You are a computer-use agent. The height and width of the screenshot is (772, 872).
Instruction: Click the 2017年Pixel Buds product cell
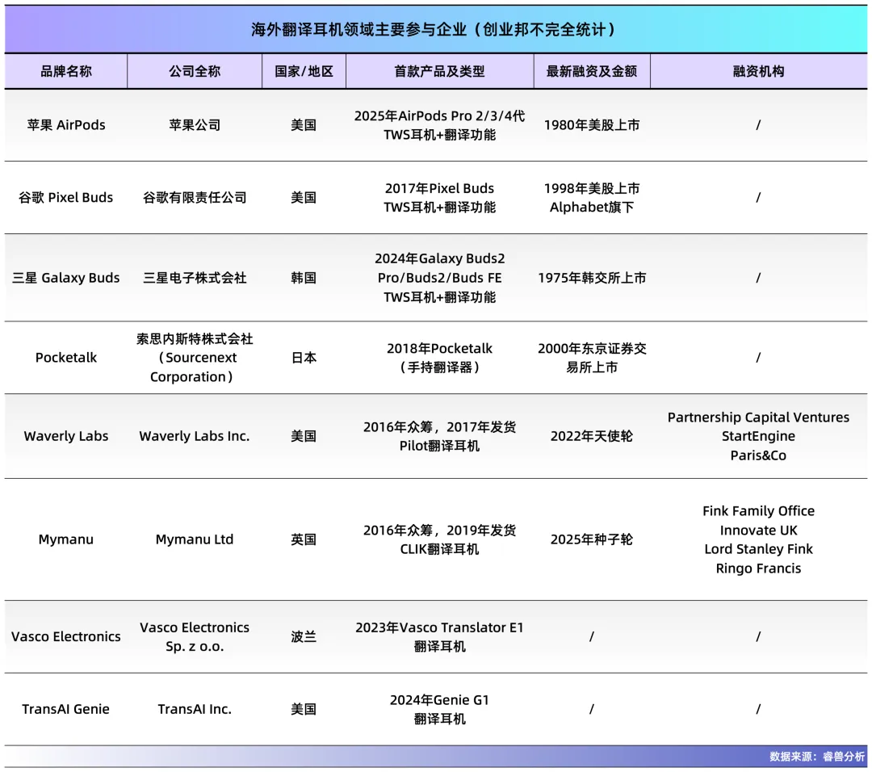(439, 198)
